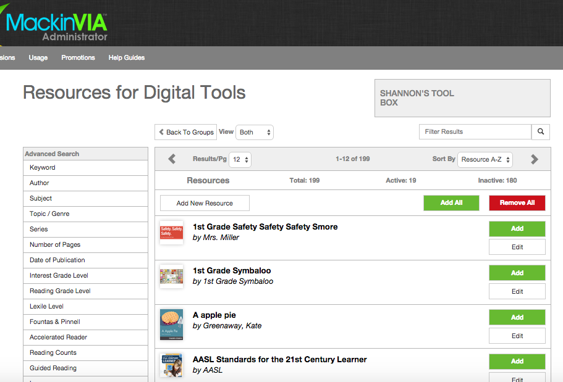
Task: Open the View dropdown showing Both
Action: point(255,131)
